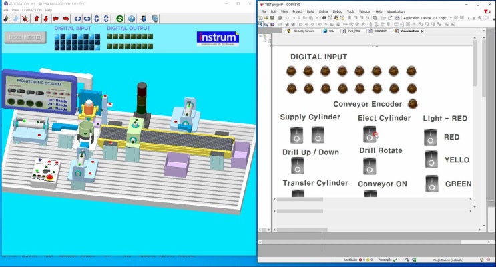The width and height of the screenshot is (496, 267).
Task: Open the Project menu in CODESYS
Action: 297,11
